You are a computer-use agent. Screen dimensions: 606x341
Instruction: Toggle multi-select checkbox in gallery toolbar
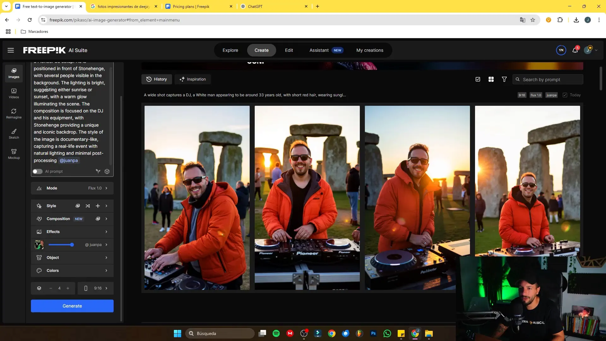tap(478, 79)
